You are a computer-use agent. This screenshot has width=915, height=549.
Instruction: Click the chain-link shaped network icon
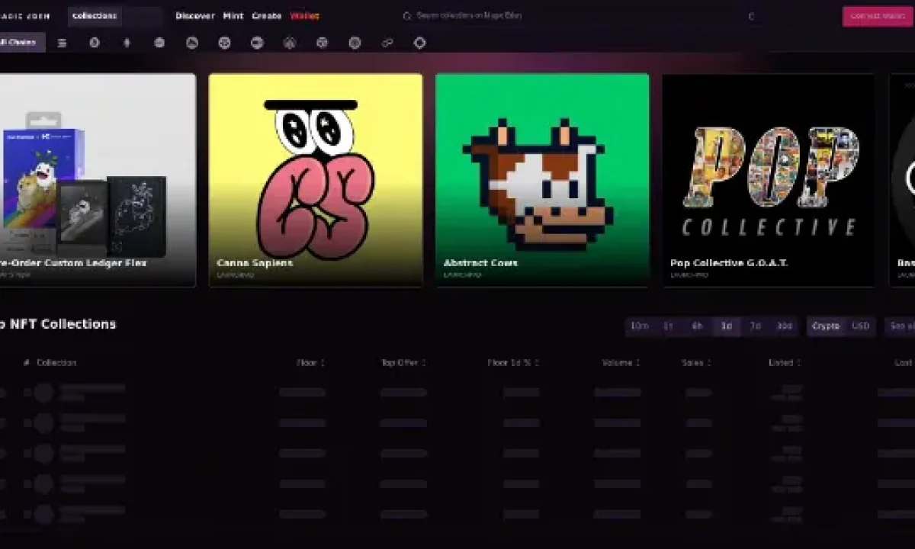point(387,43)
